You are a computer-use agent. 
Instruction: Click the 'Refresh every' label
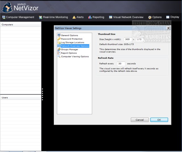pos(106,63)
